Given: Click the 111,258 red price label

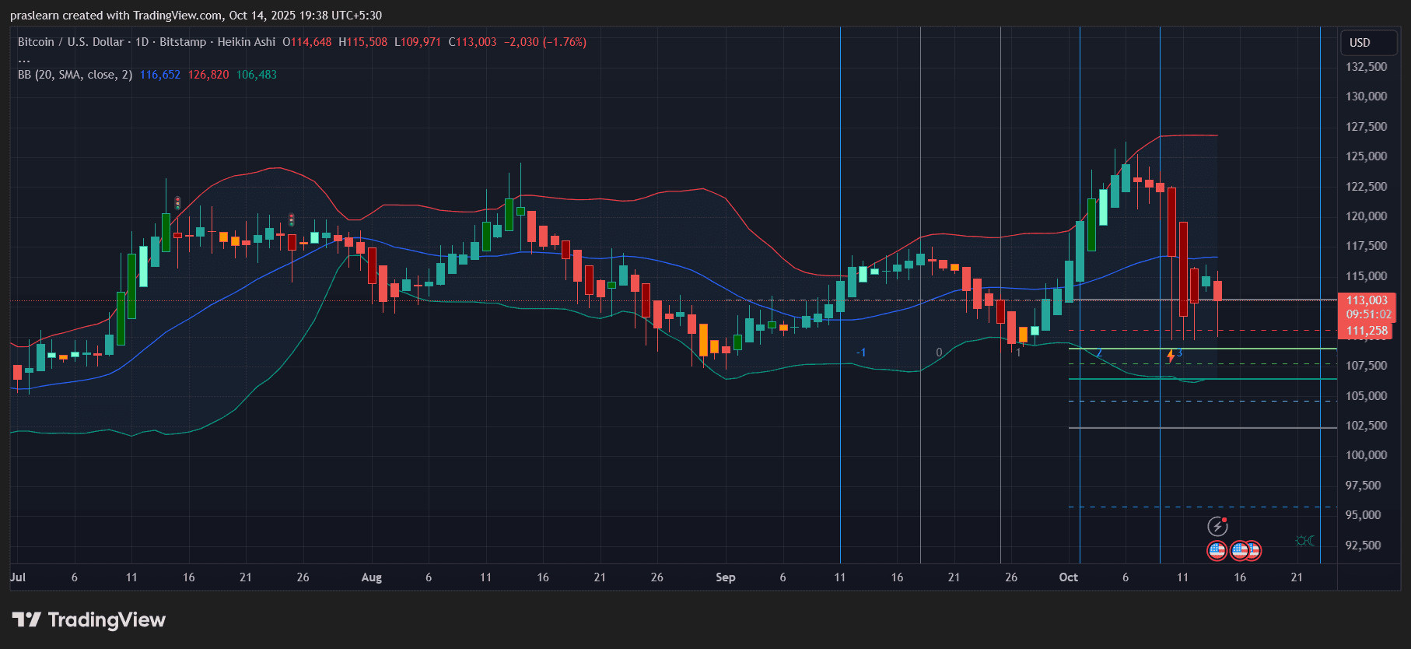Looking at the screenshot, I should click(1367, 331).
